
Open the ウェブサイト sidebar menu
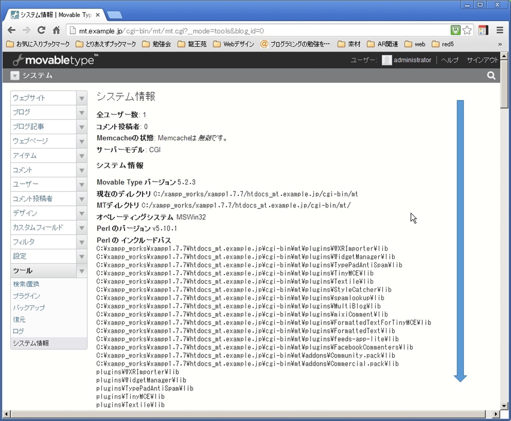point(44,98)
